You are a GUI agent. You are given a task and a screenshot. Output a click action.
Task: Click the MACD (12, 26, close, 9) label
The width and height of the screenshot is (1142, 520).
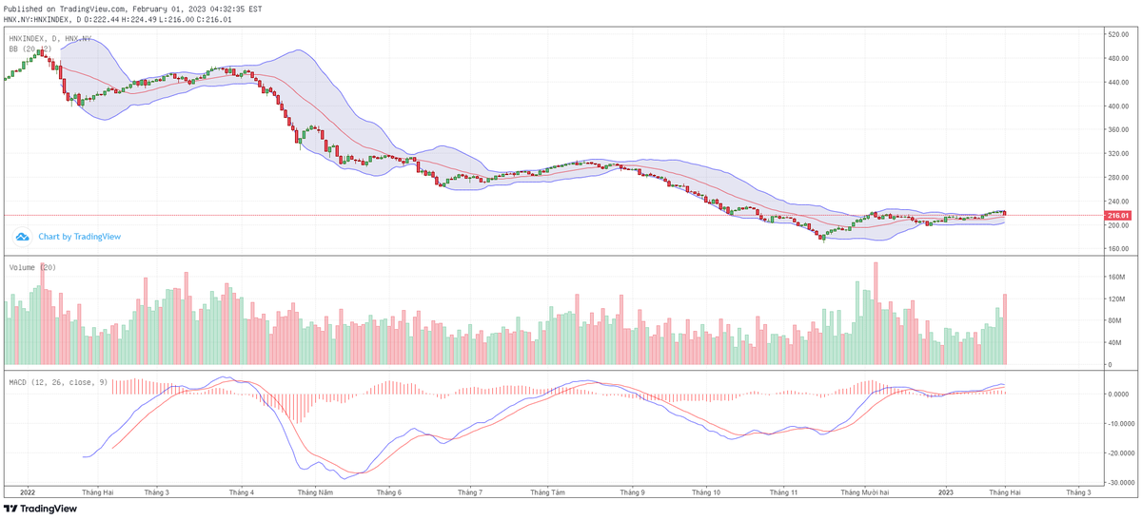[x=57, y=382]
